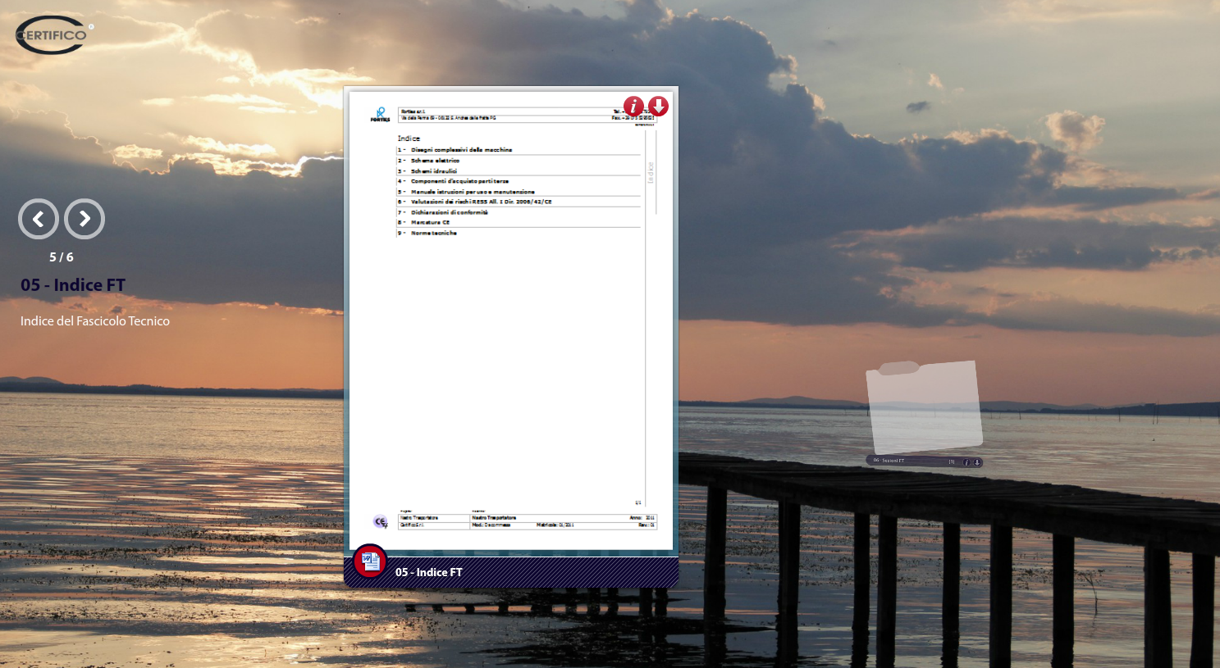Go to the previous document with left arrow

(39, 219)
